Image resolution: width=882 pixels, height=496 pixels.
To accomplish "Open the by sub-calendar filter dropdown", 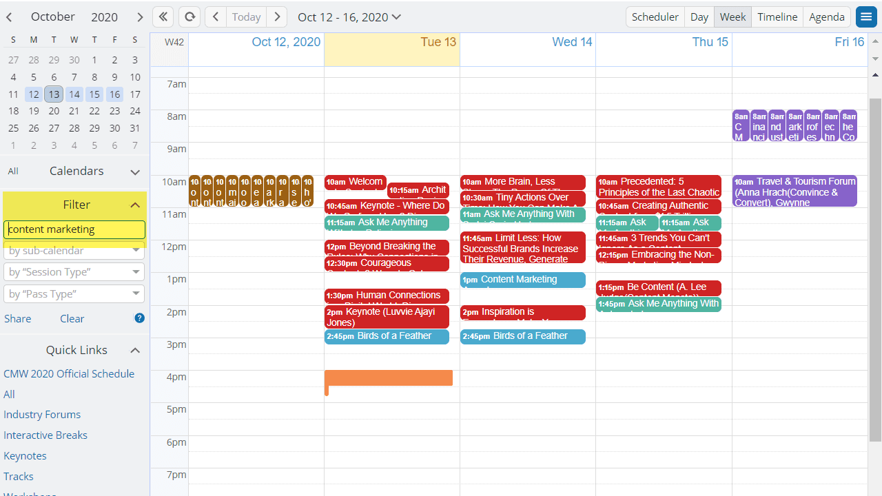I will tap(74, 251).
